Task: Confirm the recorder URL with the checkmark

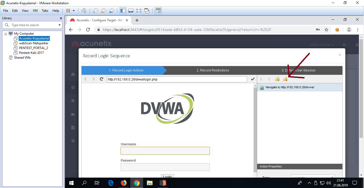Action: click(253, 79)
